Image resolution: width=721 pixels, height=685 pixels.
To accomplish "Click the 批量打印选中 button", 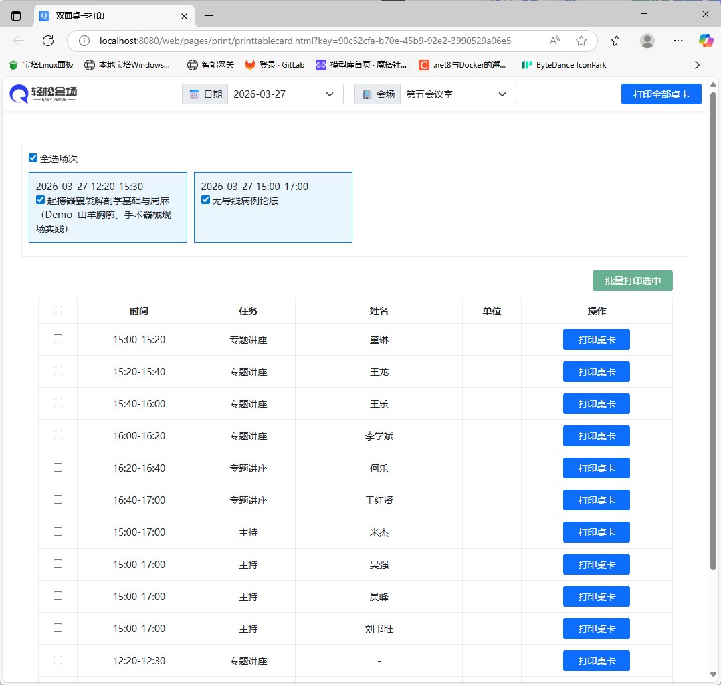I will click(x=632, y=281).
